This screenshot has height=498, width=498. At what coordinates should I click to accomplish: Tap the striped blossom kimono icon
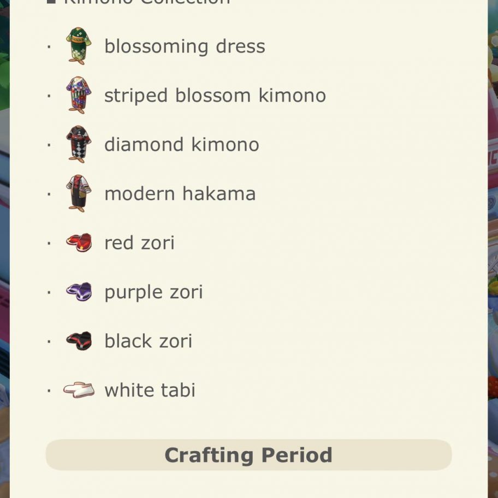[x=79, y=95]
